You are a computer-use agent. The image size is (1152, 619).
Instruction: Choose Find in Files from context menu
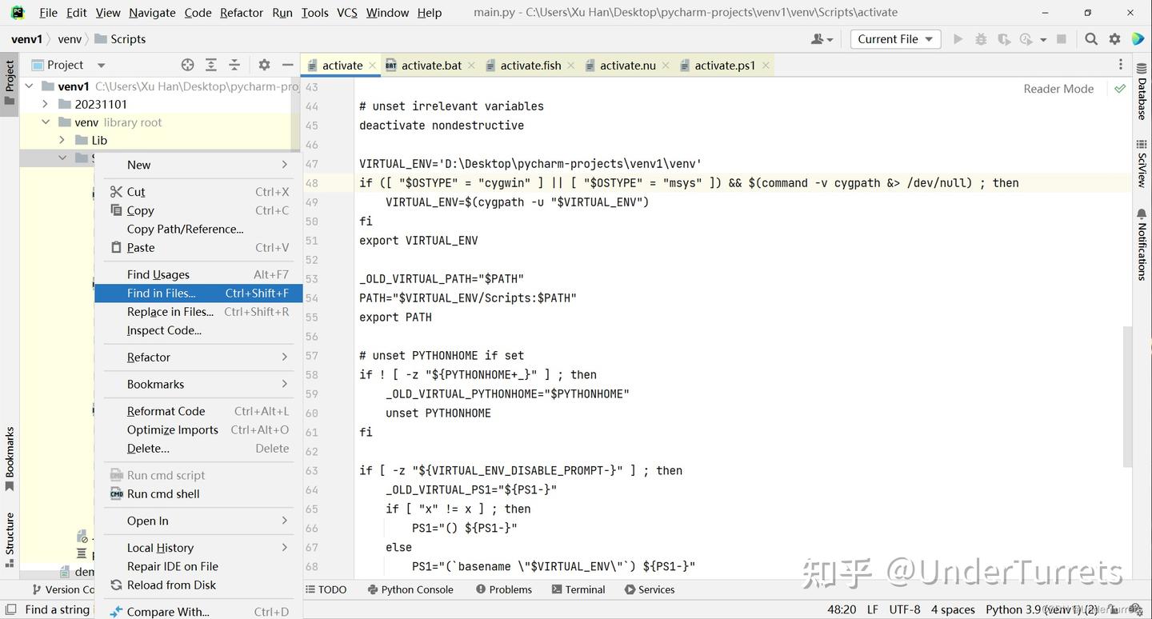coord(162,293)
